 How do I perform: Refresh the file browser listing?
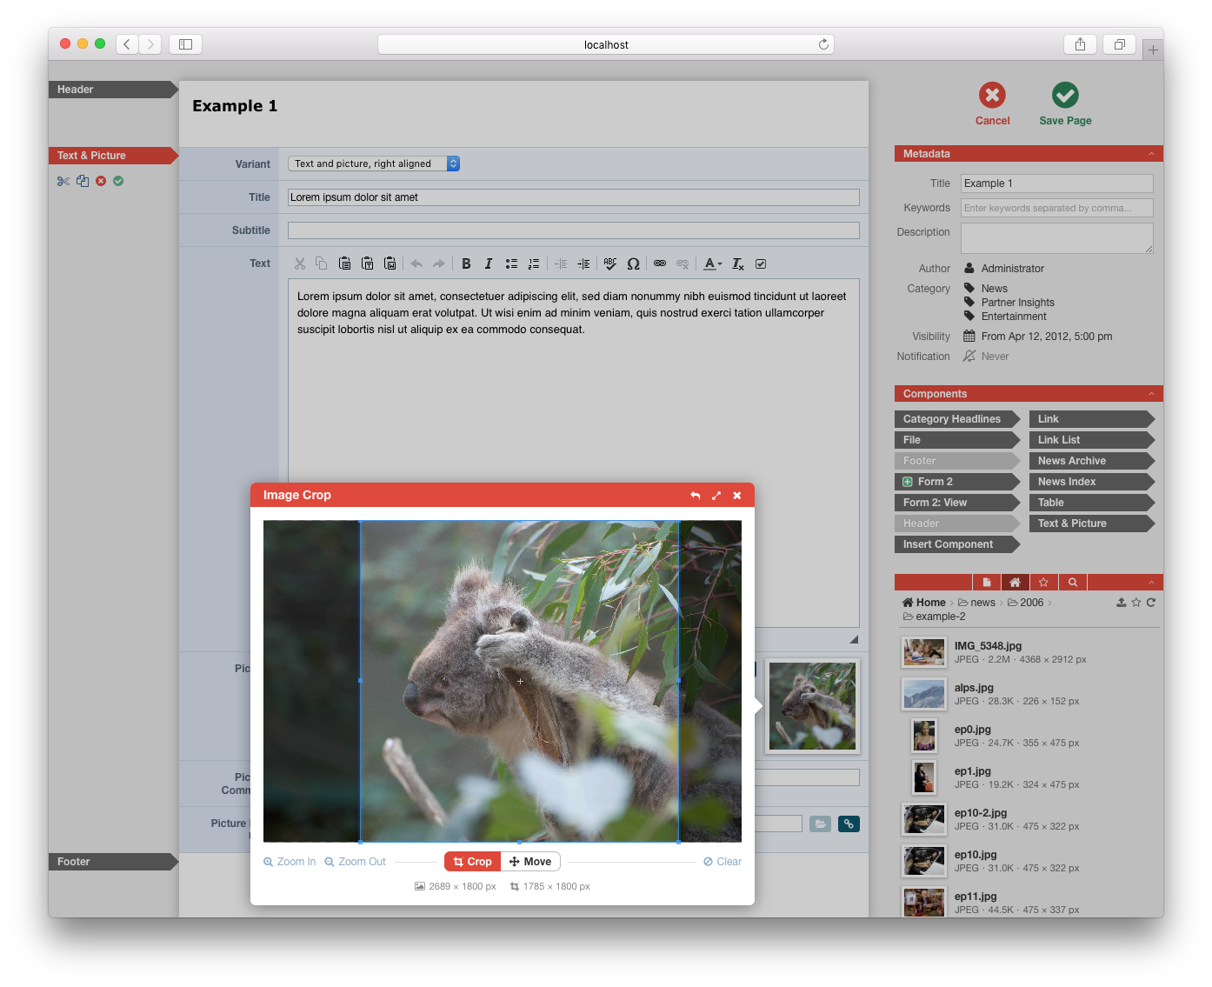coord(1151,602)
